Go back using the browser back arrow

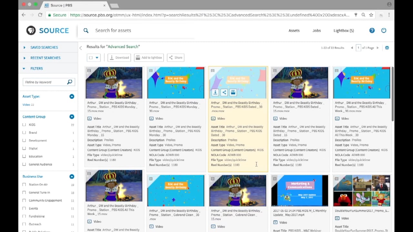point(24,15)
